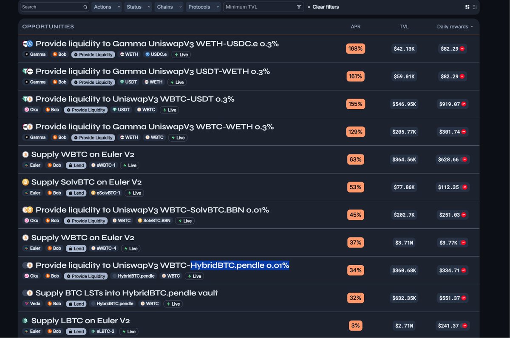Click the eWBTC-1 tag
The height and width of the screenshot is (338, 510).
[x=103, y=165]
